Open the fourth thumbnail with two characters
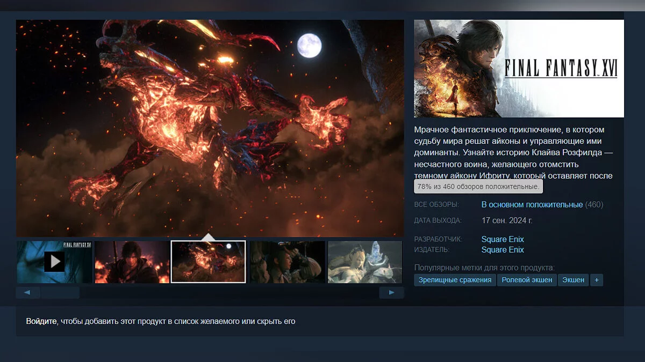645x362 pixels. [x=288, y=262]
